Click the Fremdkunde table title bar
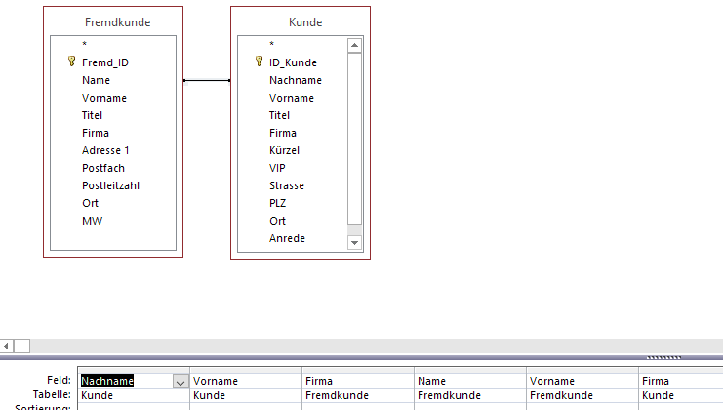The image size is (723, 410). 112,21
